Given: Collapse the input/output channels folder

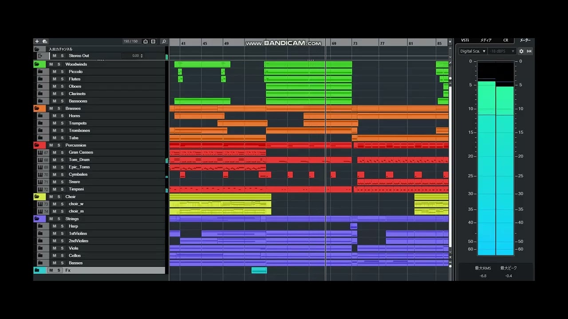Looking at the screenshot, I should click(37, 49).
